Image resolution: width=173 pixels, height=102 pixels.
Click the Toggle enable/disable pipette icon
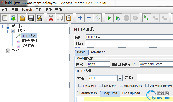tap(98, 18)
